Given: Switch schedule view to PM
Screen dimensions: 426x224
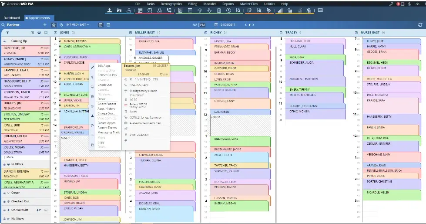Looking at the screenshot, I should pyautogui.click(x=202, y=25).
